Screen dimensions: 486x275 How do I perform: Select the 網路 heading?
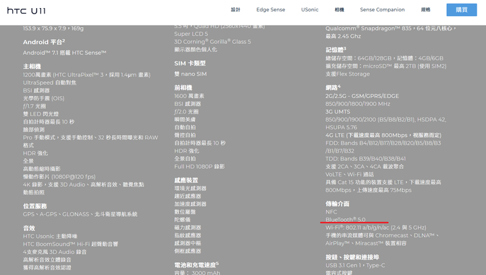(333, 88)
